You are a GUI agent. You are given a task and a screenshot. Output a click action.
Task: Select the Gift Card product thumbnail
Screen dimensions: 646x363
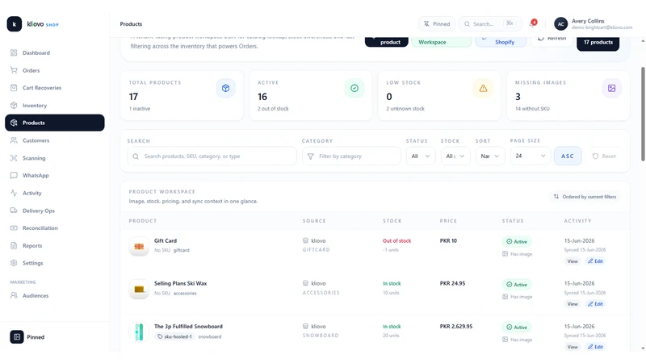click(x=139, y=246)
